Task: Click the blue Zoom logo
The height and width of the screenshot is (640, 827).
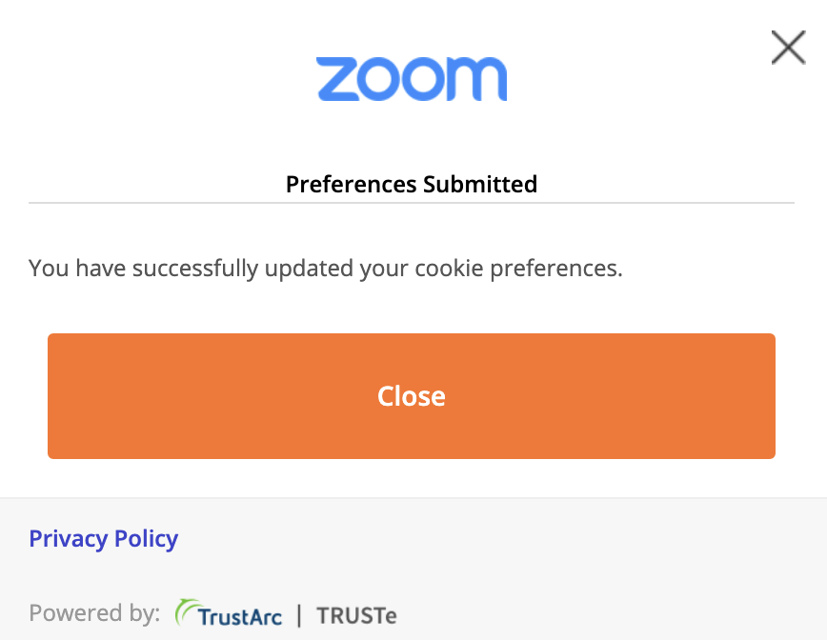Action: (x=412, y=80)
